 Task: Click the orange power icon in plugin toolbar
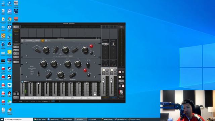click(43, 41)
